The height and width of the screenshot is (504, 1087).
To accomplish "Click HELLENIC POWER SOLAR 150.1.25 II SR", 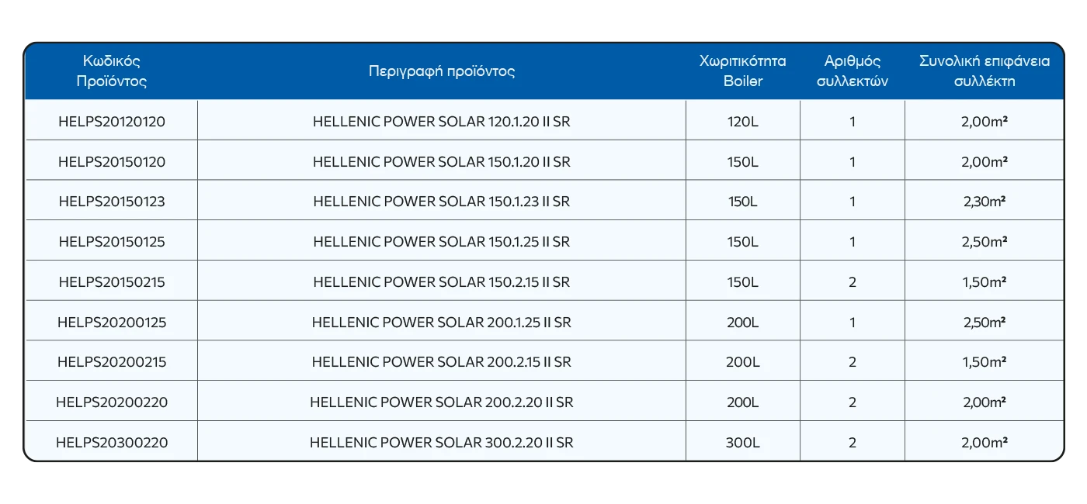I will point(442,242).
